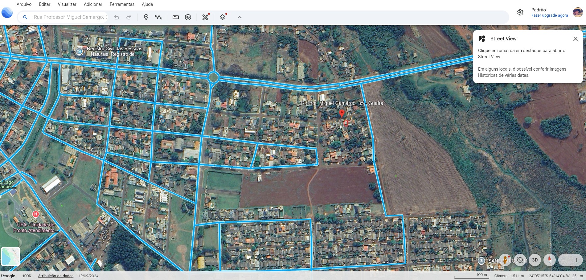Open the map style tools icon

[205, 17]
